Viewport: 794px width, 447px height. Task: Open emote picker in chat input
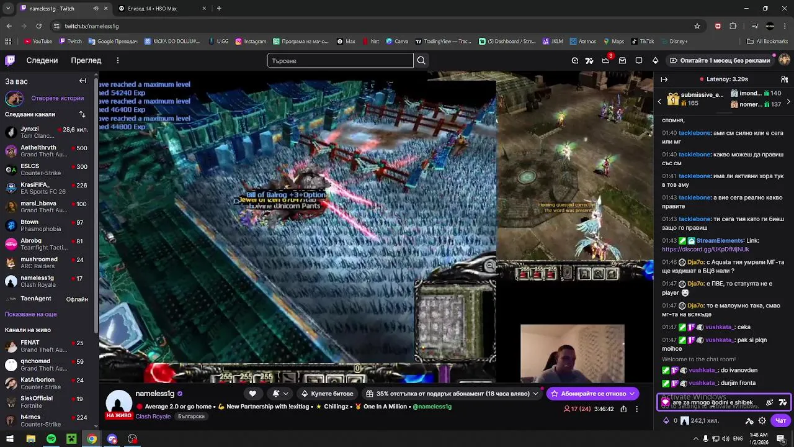[x=783, y=402]
